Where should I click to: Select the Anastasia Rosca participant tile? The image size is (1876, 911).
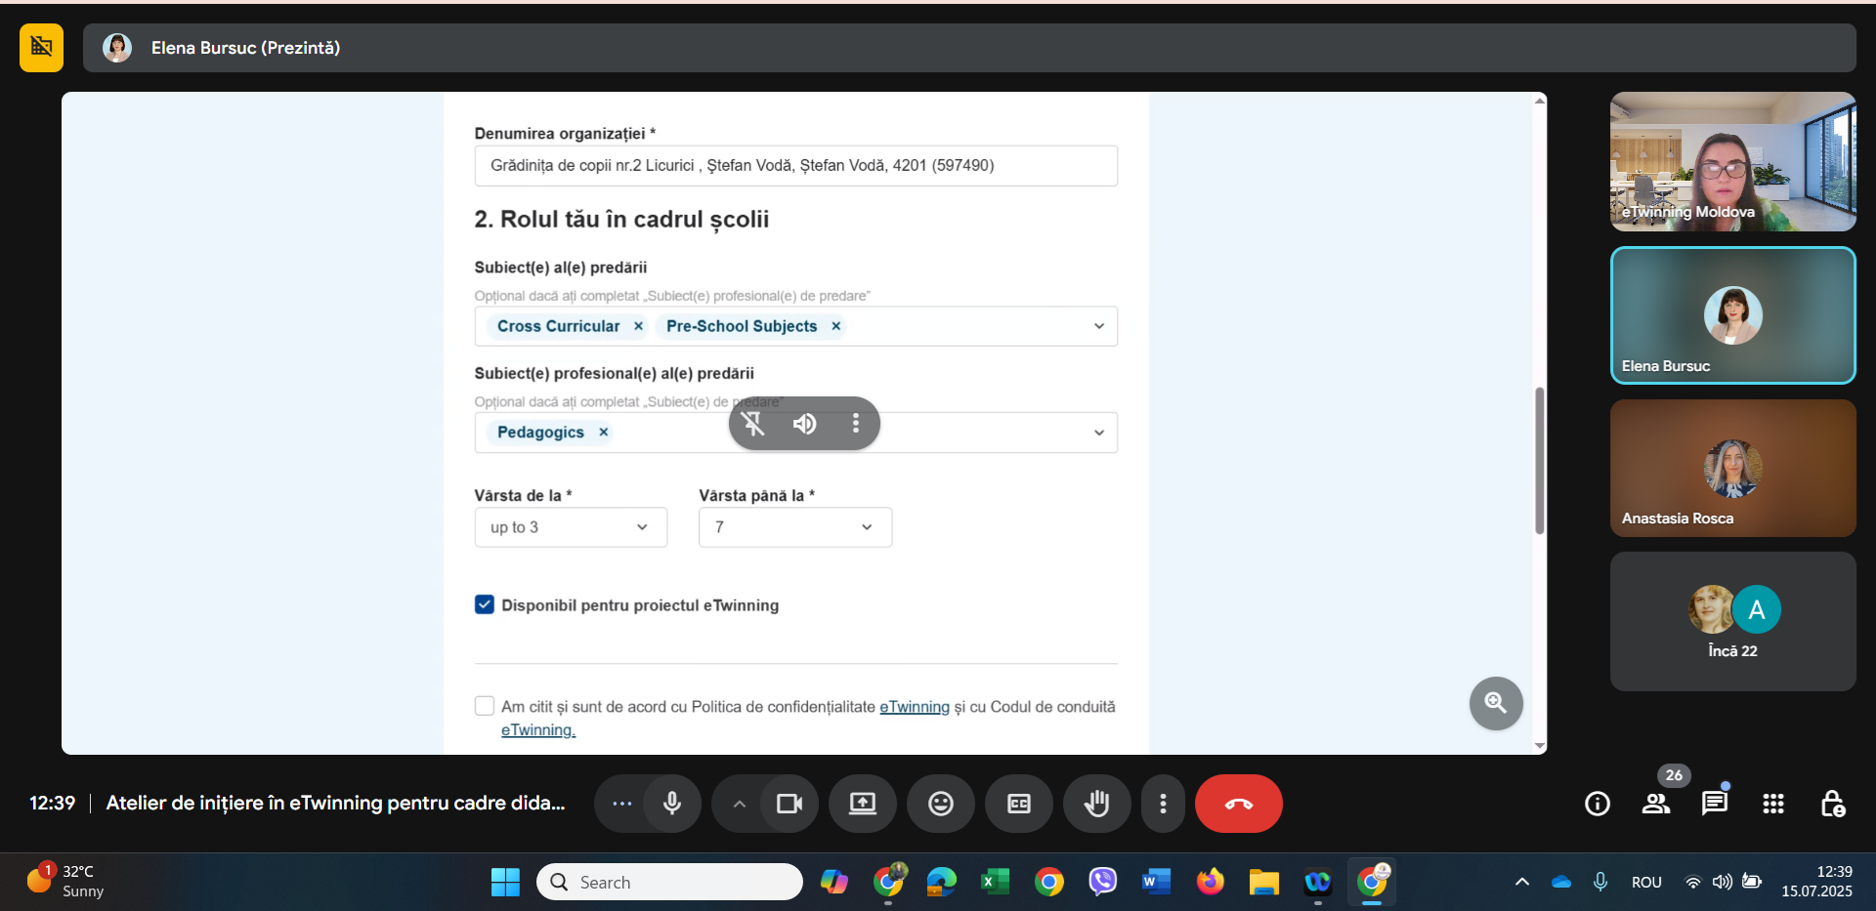(x=1732, y=468)
